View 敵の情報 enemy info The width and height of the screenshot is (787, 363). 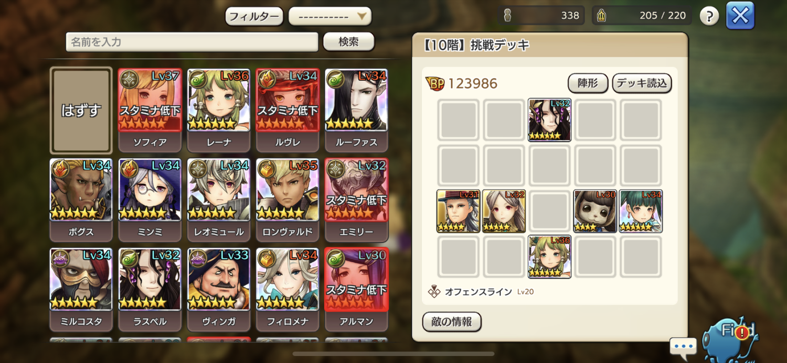tap(452, 322)
